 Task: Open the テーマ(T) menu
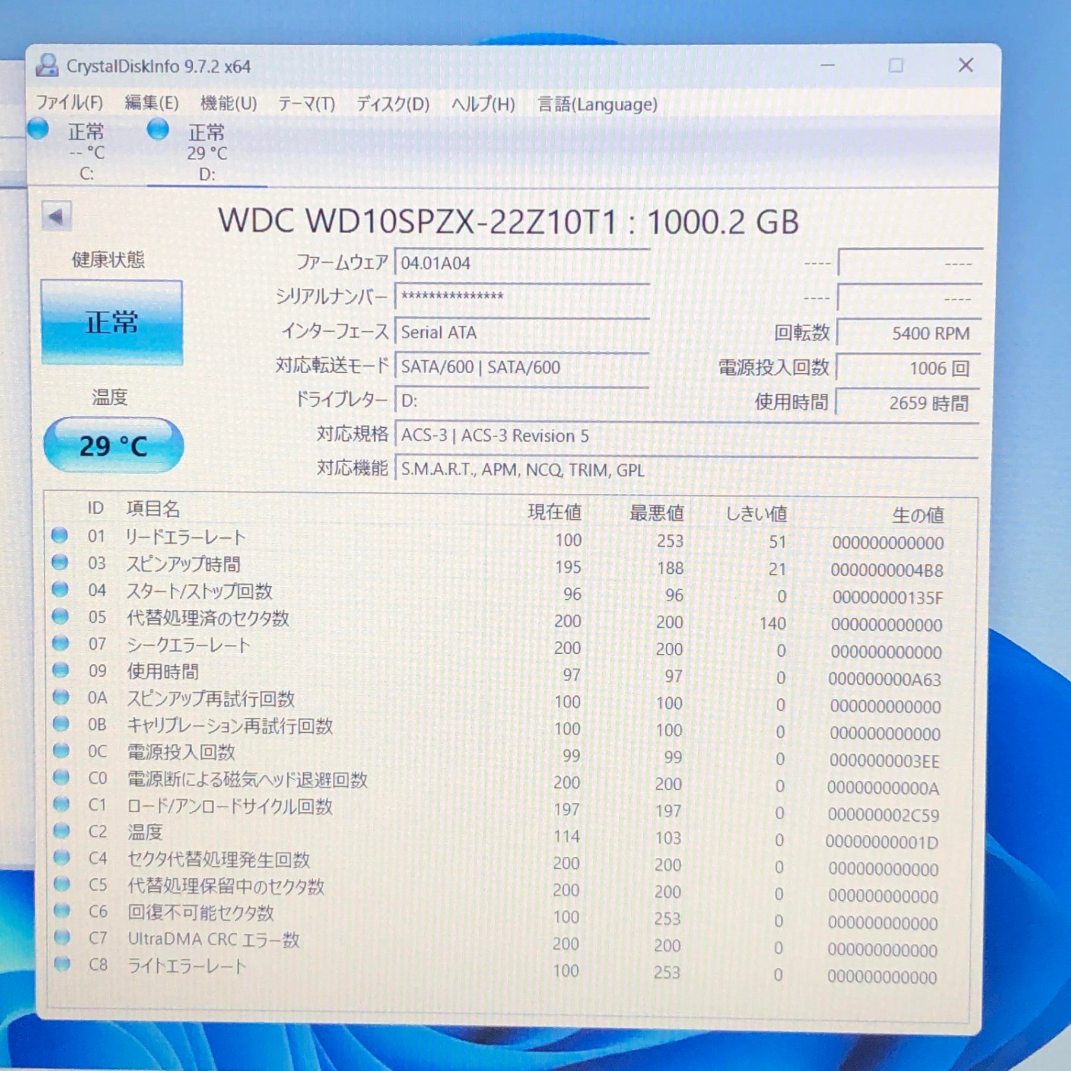pyautogui.click(x=306, y=104)
